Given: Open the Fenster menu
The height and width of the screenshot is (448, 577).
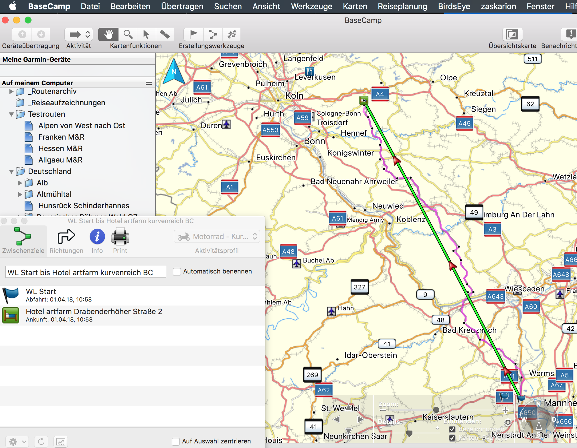Looking at the screenshot, I should (540, 6).
